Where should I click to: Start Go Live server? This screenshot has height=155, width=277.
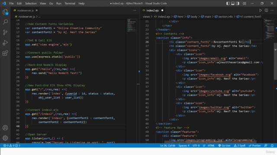224,146
